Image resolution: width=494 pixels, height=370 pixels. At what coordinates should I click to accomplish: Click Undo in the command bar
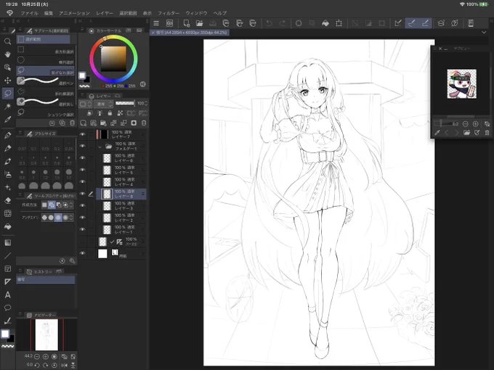tap(269, 23)
